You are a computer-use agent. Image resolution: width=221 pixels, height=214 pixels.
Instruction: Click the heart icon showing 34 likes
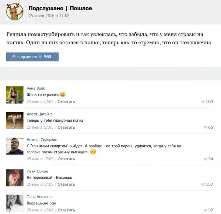click(206, 159)
